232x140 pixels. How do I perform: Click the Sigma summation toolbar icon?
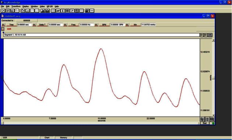point(63,11)
